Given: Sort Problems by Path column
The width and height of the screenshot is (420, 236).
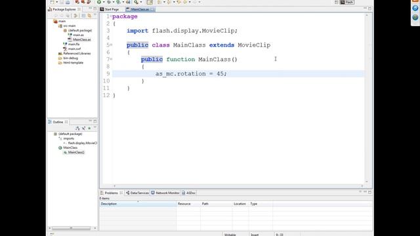Looking at the screenshot, I should pos(217,204).
